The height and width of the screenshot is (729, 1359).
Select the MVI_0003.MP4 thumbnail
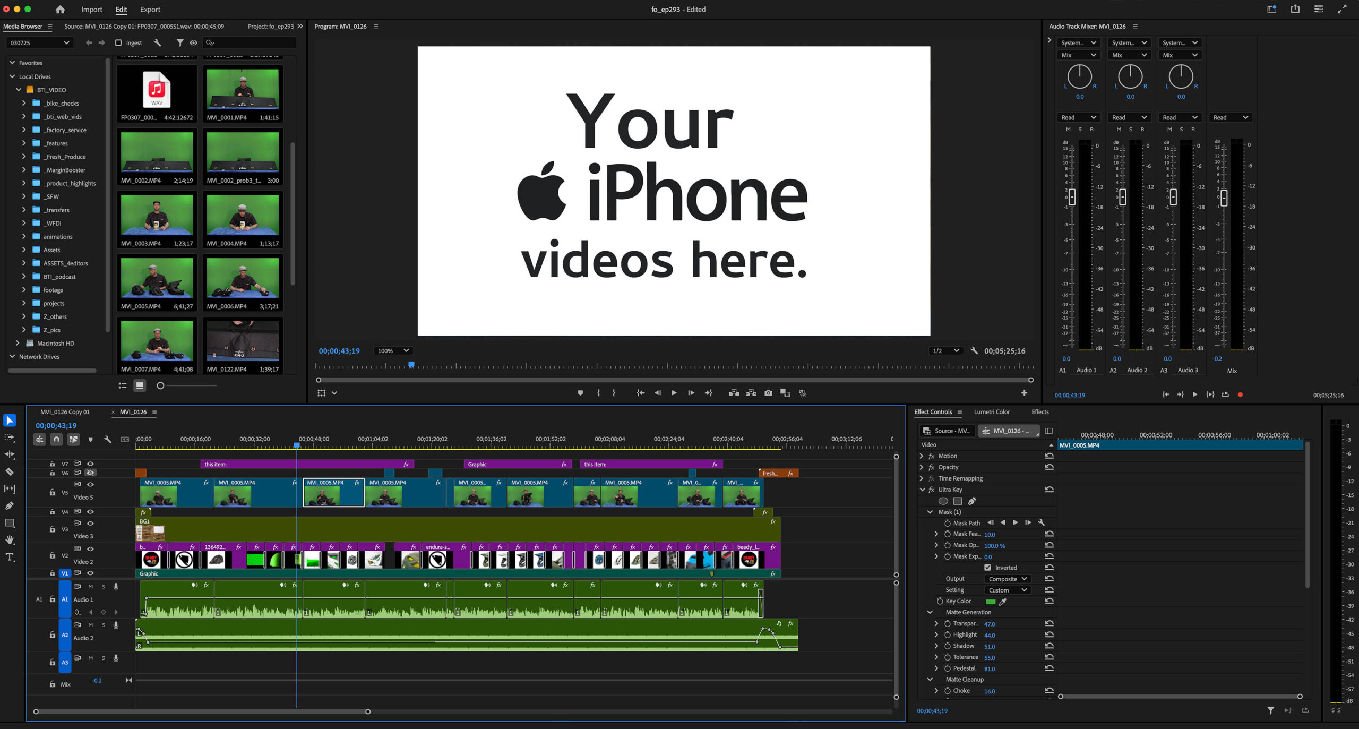pyautogui.click(x=157, y=215)
